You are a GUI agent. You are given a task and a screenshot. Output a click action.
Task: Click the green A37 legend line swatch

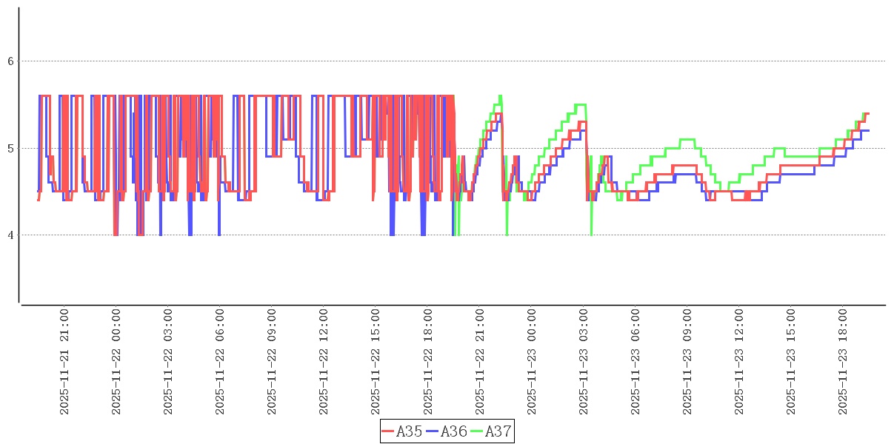pos(477,431)
